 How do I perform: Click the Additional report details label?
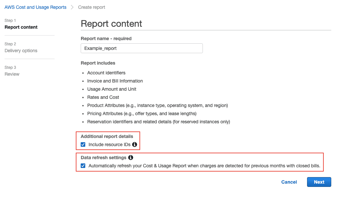click(x=107, y=136)
